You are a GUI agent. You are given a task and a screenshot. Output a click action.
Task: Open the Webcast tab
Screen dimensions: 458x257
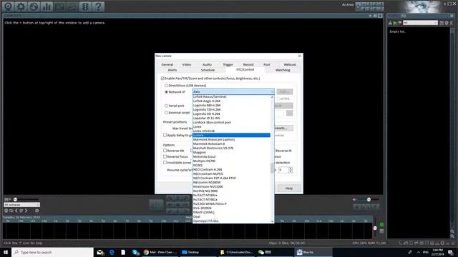290,65
